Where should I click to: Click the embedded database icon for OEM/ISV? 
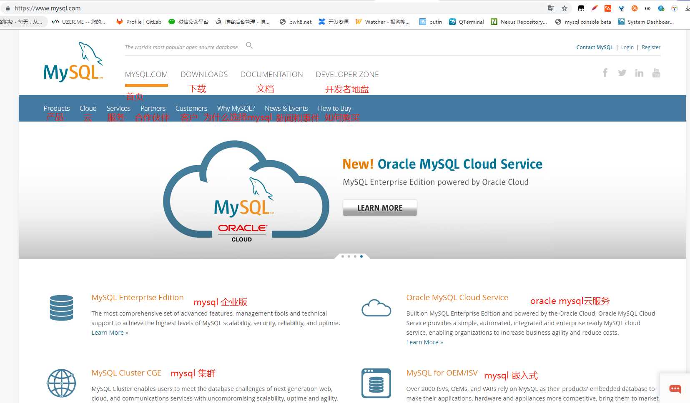pos(376,383)
